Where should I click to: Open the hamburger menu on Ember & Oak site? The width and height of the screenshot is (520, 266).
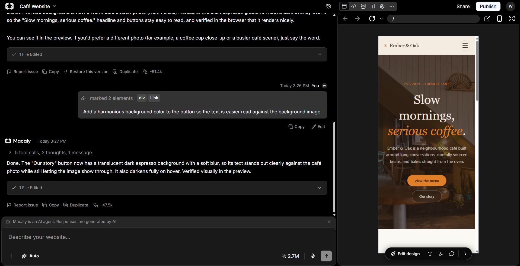[465, 45]
